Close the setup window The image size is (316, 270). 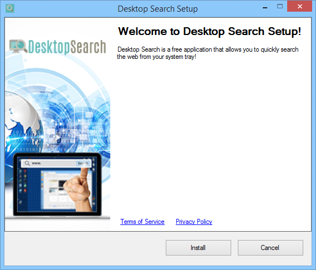(x=299, y=7)
